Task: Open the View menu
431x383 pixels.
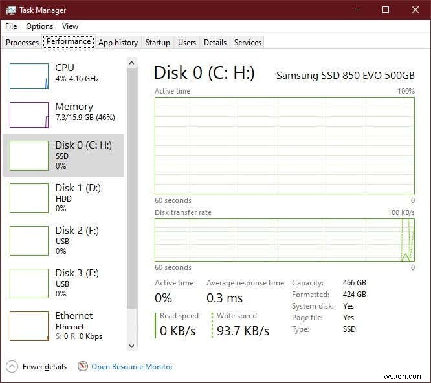Action: pyautogui.click(x=70, y=26)
